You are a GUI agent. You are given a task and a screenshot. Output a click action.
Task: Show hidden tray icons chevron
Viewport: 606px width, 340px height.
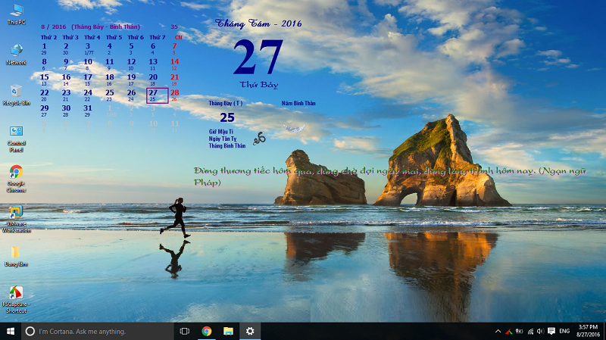[498, 331]
